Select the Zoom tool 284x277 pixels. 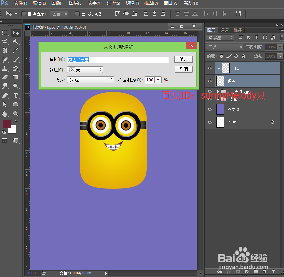coord(16,114)
